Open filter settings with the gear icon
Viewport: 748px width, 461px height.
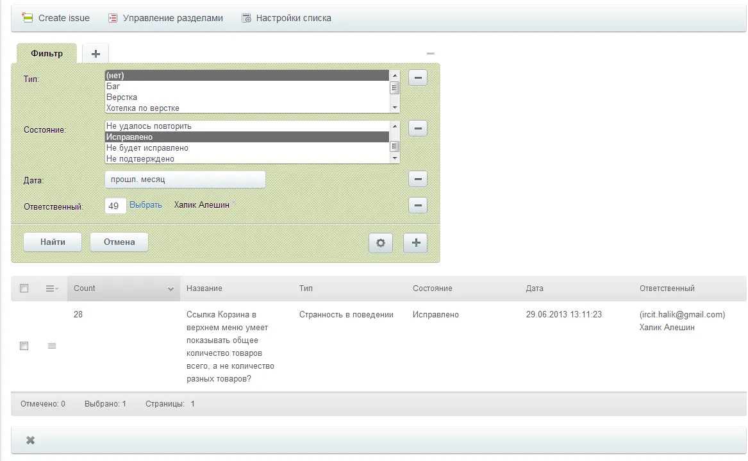pos(381,242)
